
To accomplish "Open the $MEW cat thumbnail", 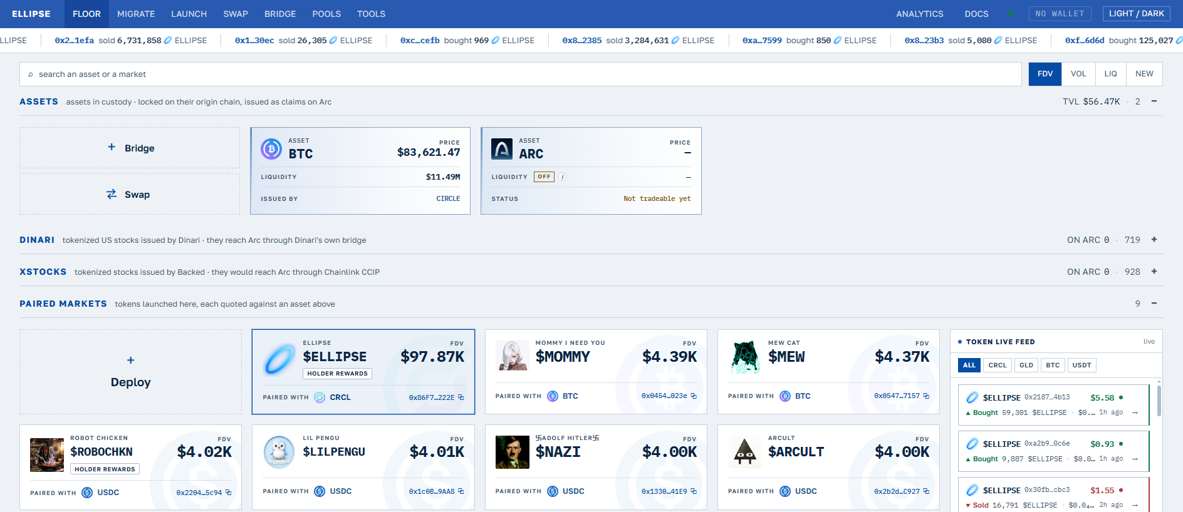I will [x=745, y=357].
